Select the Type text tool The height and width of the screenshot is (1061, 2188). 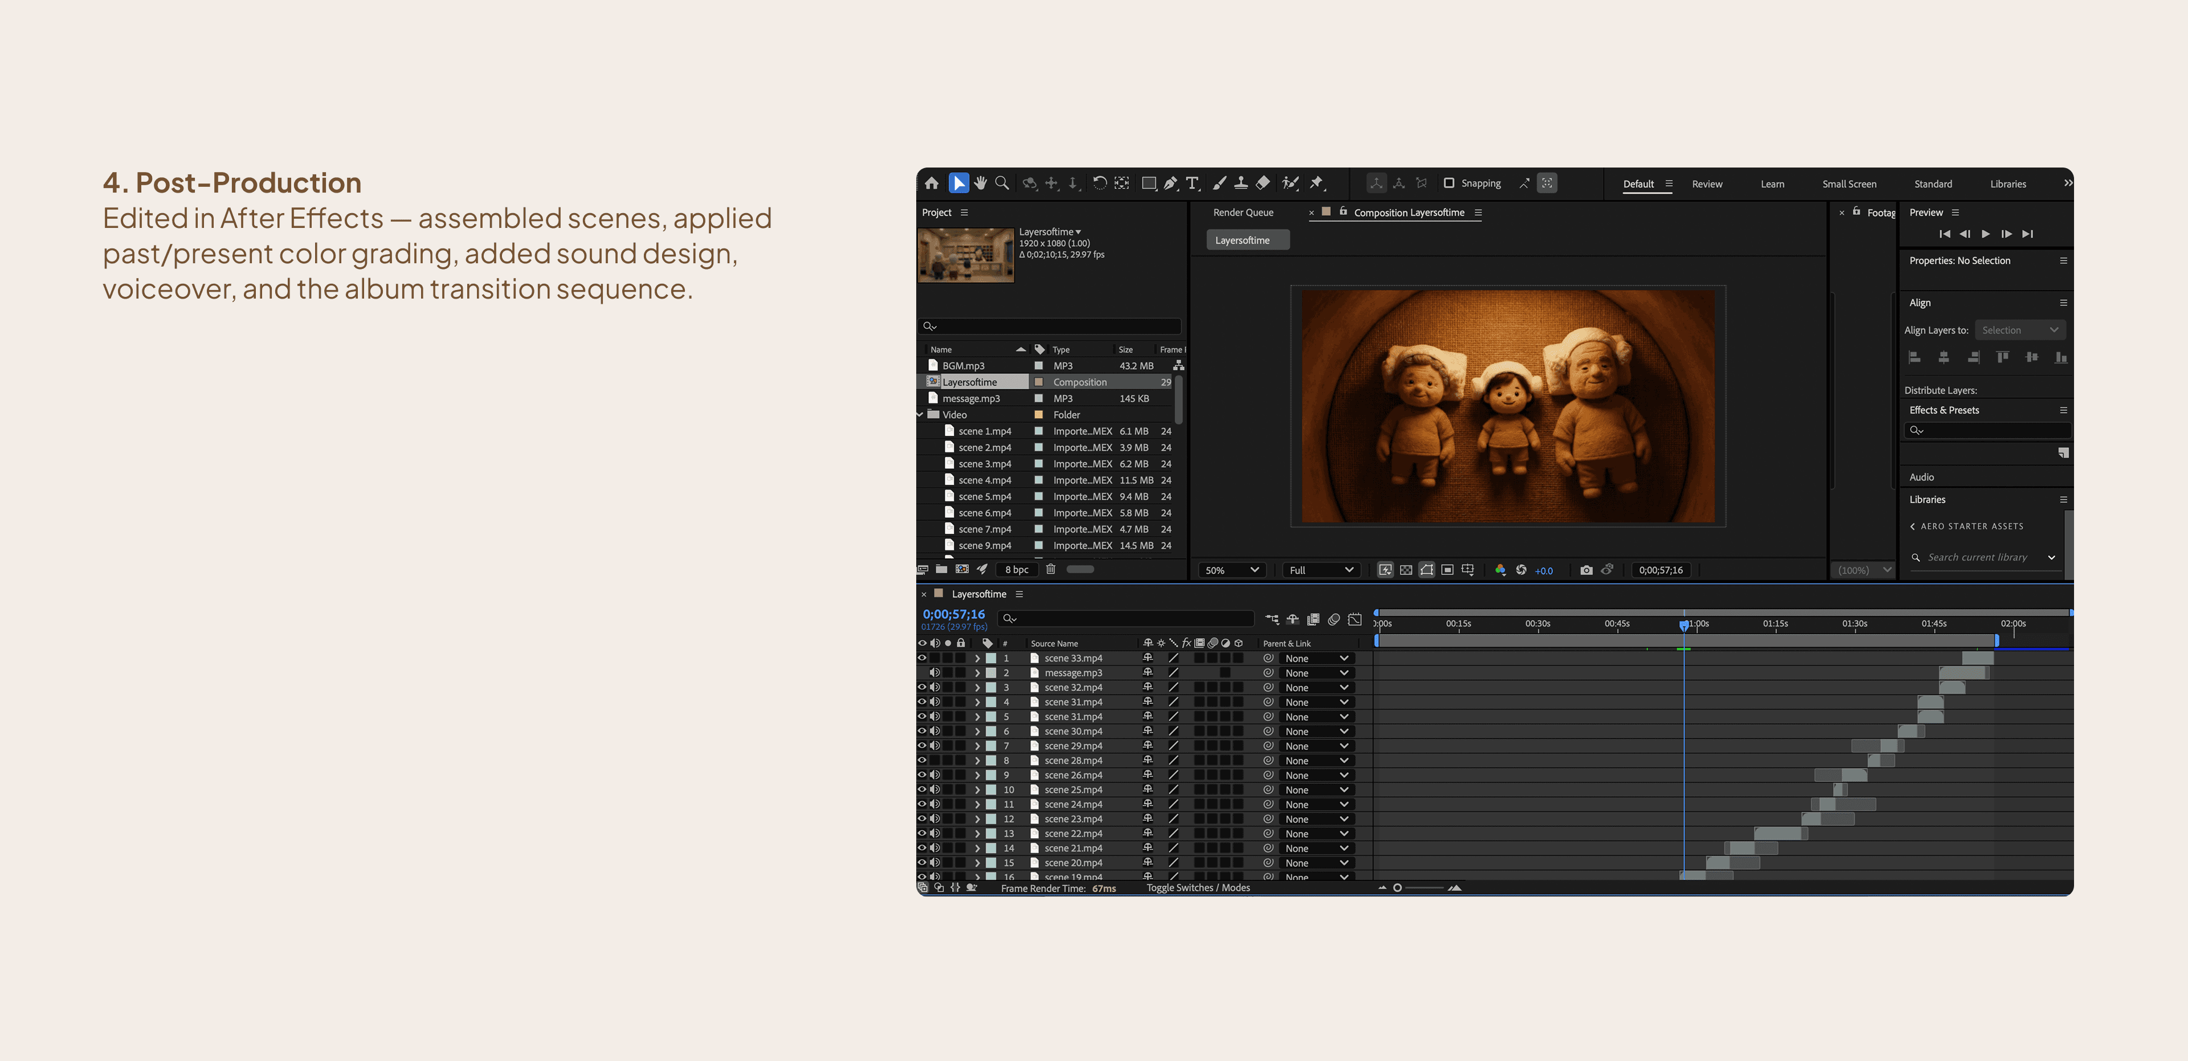pos(1193,183)
